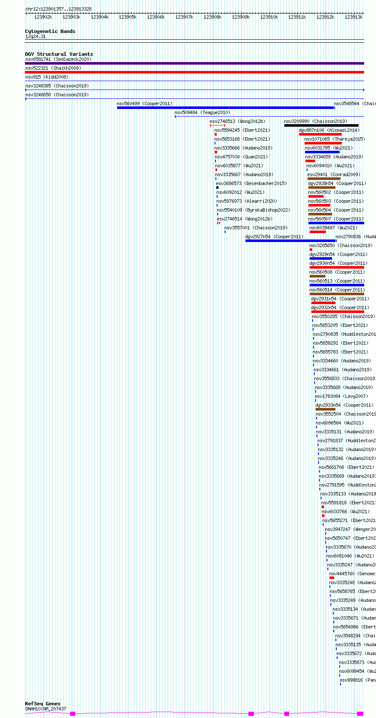Open nsv3335666 (Audano2019) variant
376x718 pixels.
click(243, 148)
